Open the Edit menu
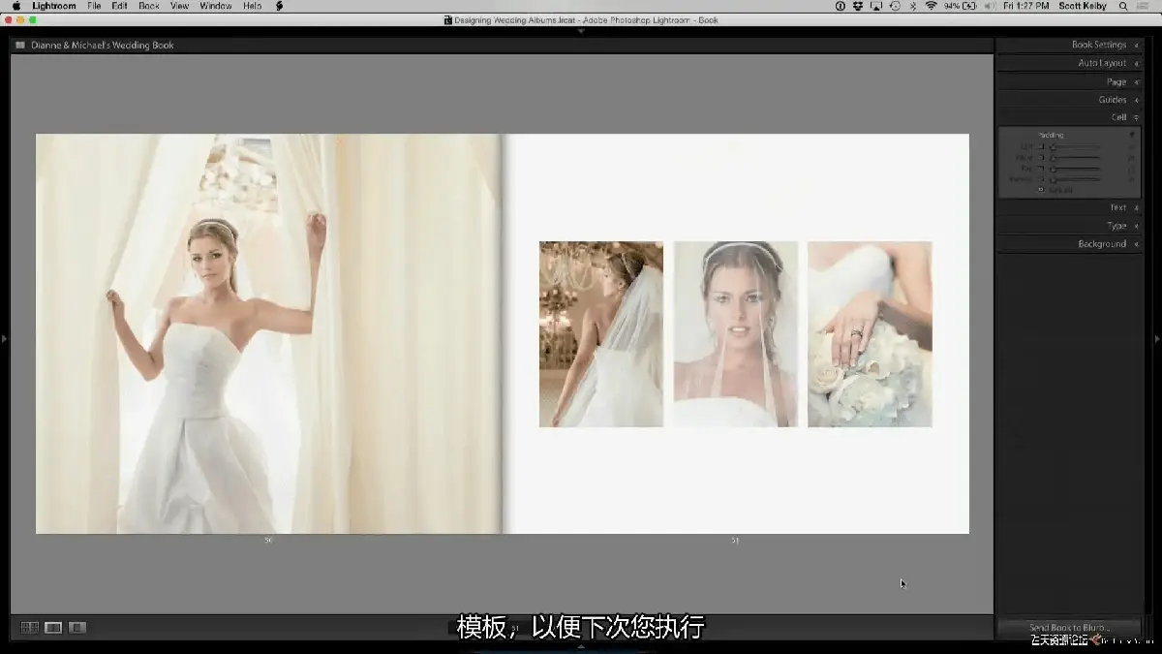Viewport: 1162px width, 654px height. [x=119, y=6]
